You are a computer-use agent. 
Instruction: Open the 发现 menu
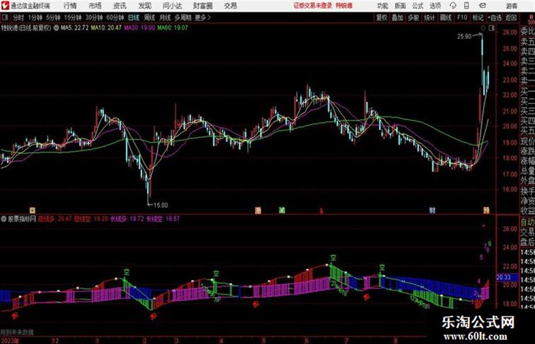[x=145, y=6]
